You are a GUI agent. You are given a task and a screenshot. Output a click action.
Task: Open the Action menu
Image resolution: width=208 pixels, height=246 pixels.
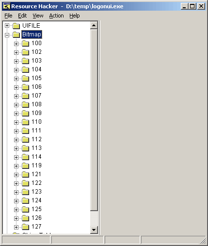click(56, 16)
